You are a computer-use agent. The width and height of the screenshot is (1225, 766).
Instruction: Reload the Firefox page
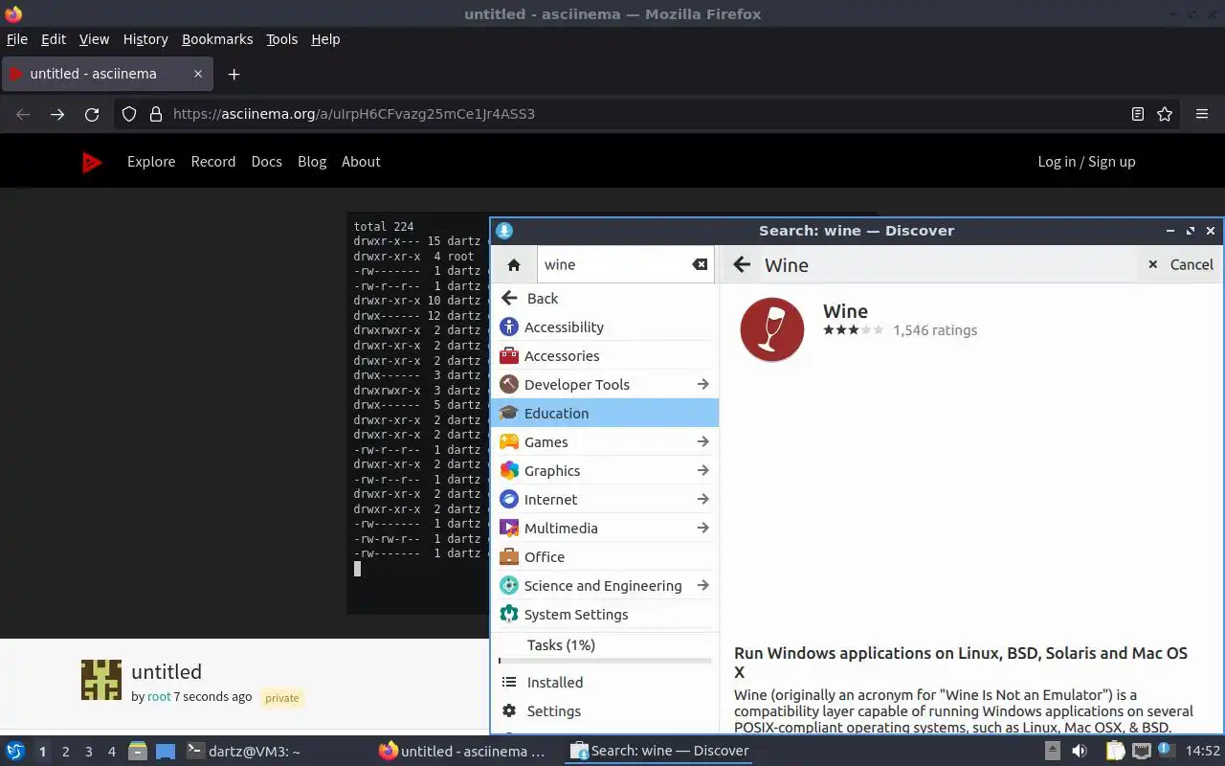pyautogui.click(x=92, y=114)
